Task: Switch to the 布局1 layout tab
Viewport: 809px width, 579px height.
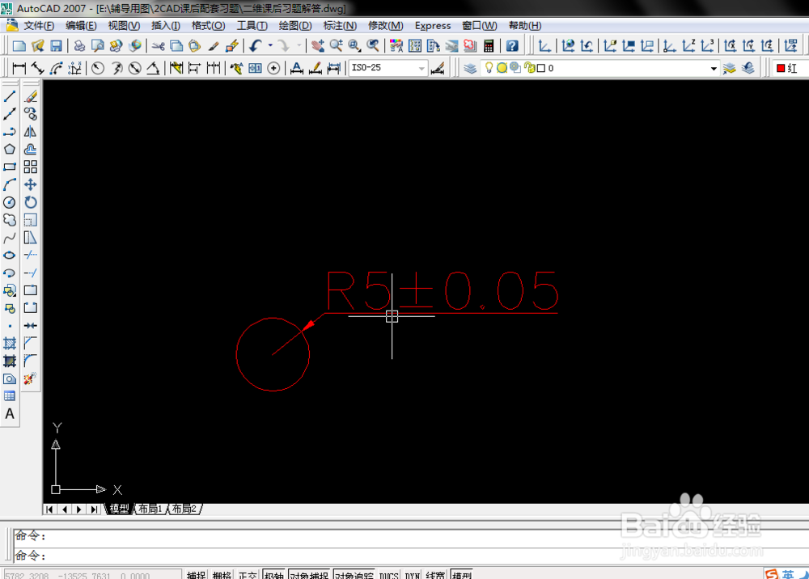Action: (x=150, y=509)
